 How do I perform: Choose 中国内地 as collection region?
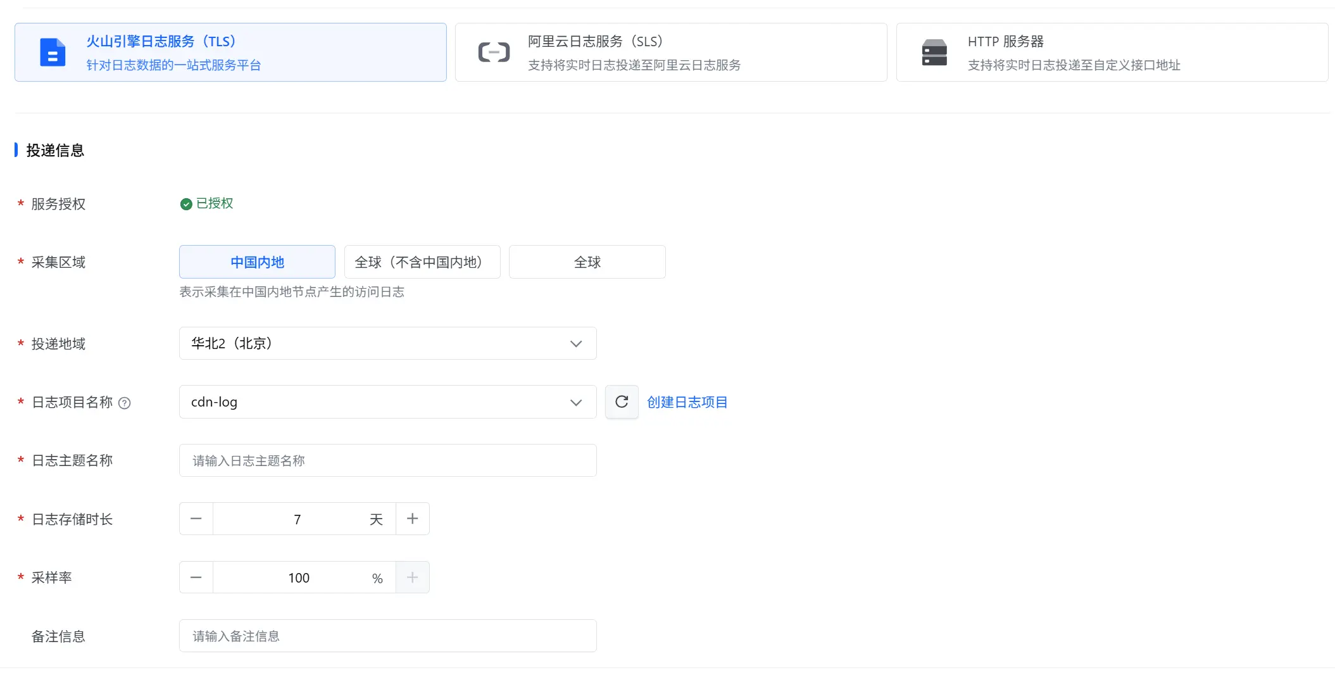point(257,262)
